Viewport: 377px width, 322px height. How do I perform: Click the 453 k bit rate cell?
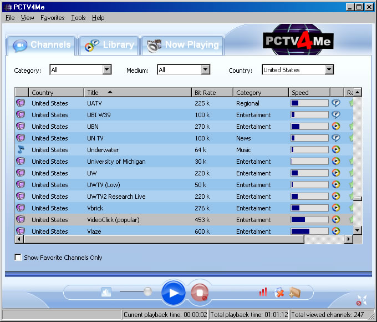tap(202, 220)
